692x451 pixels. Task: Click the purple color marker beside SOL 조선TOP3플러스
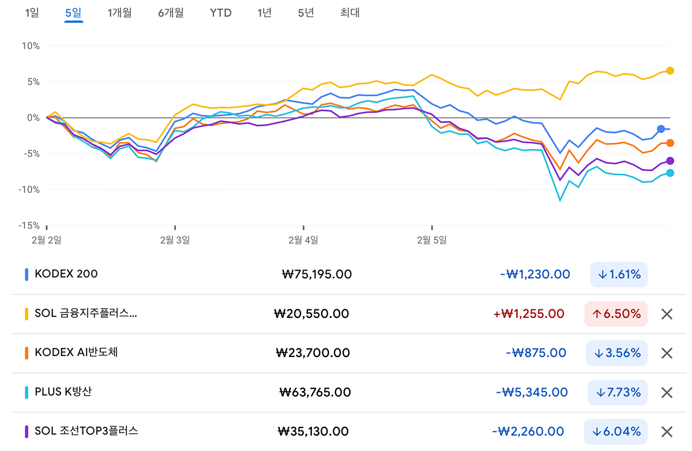27,431
